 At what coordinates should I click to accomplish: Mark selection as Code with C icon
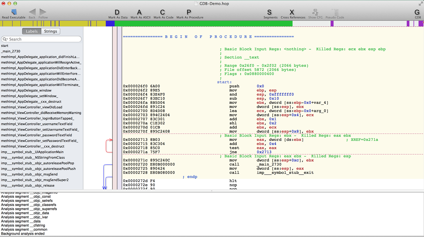(x=163, y=12)
